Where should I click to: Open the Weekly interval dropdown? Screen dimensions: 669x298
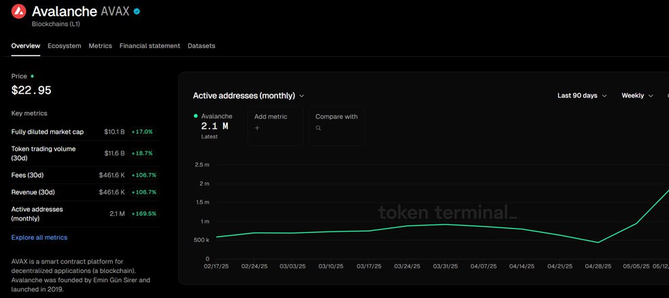(x=637, y=96)
